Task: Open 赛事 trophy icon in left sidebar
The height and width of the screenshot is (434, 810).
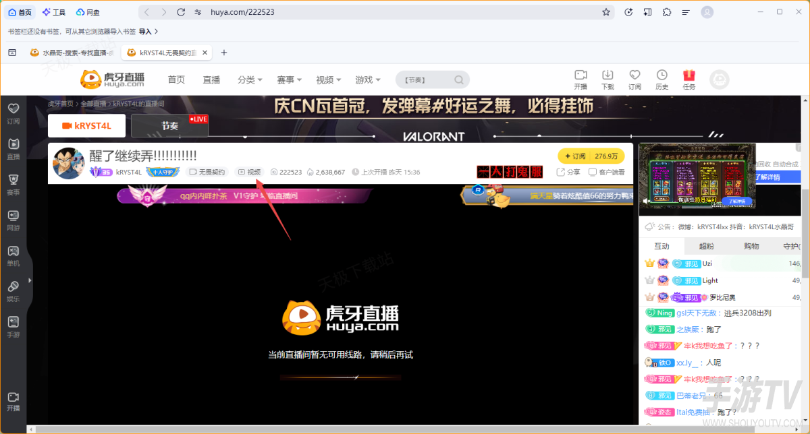Action: (x=13, y=184)
